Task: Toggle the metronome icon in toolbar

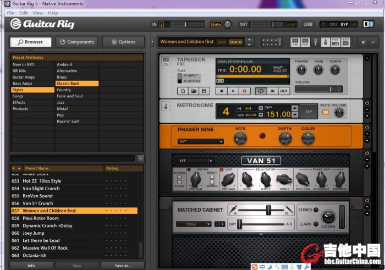Action: (326, 42)
